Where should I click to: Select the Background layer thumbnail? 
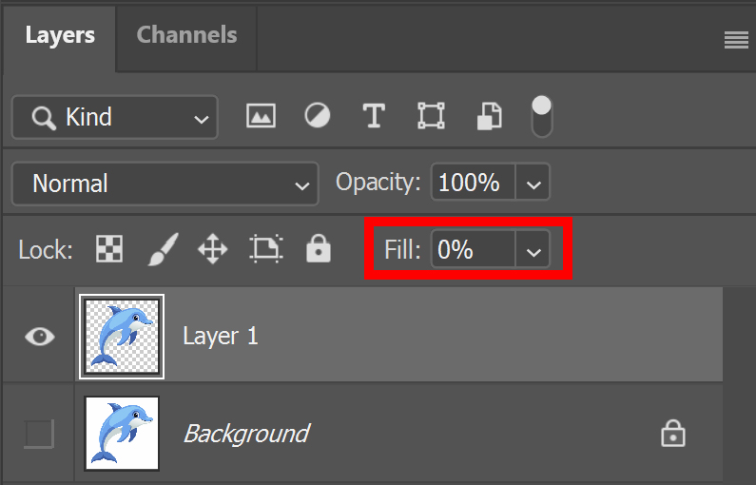coord(122,434)
